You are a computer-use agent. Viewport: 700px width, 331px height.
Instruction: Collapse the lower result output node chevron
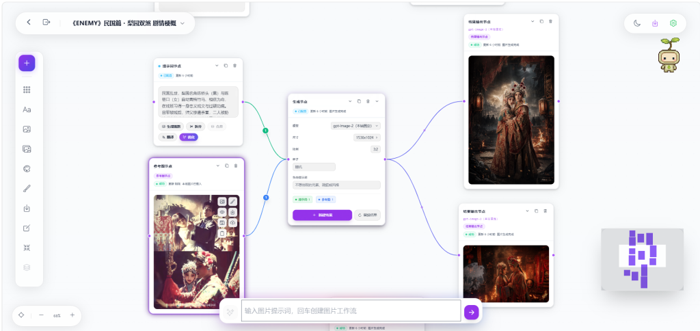coord(527,211)
